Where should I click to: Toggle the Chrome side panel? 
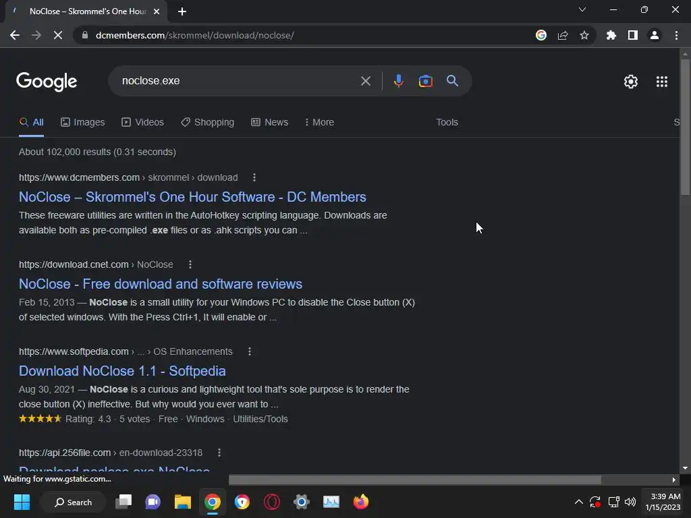633,35
